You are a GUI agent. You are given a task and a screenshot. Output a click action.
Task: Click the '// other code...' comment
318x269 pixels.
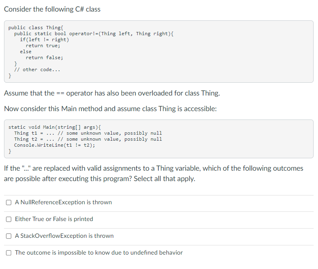click(37, 70)
